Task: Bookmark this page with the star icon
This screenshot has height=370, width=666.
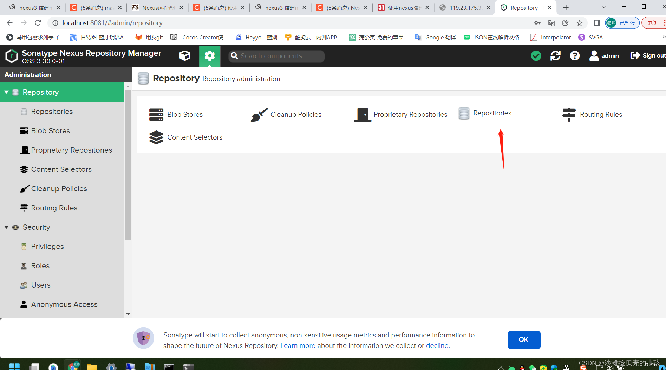Action: (580, 23)
